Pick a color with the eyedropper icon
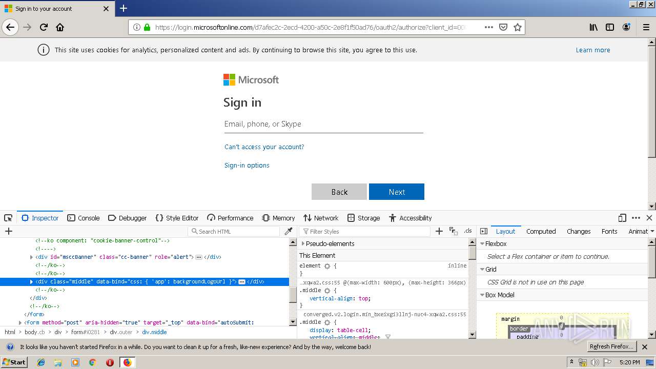The image size is (656, 369). [x=289, y=231]
